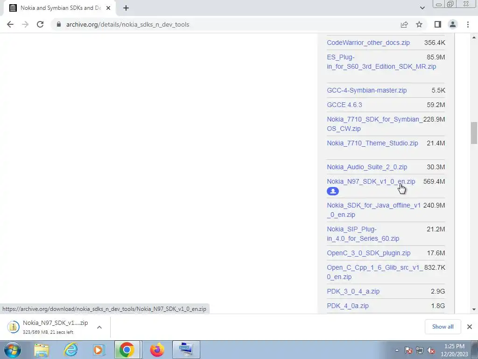The height and width of the screenshot is (359, 478).
Task: Open a new browser tab
Action: [126, 8]
